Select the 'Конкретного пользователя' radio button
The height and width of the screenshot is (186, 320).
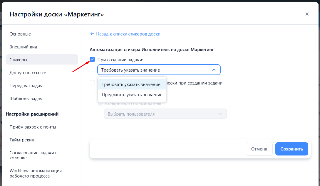pos(100,104)
